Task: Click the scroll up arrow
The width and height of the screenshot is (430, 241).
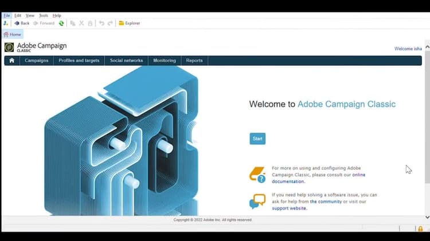Action: tap(427, 47)
